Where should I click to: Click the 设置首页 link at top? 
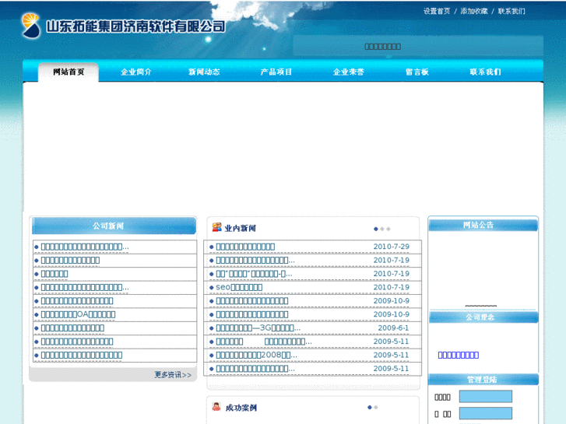(437, 11)
